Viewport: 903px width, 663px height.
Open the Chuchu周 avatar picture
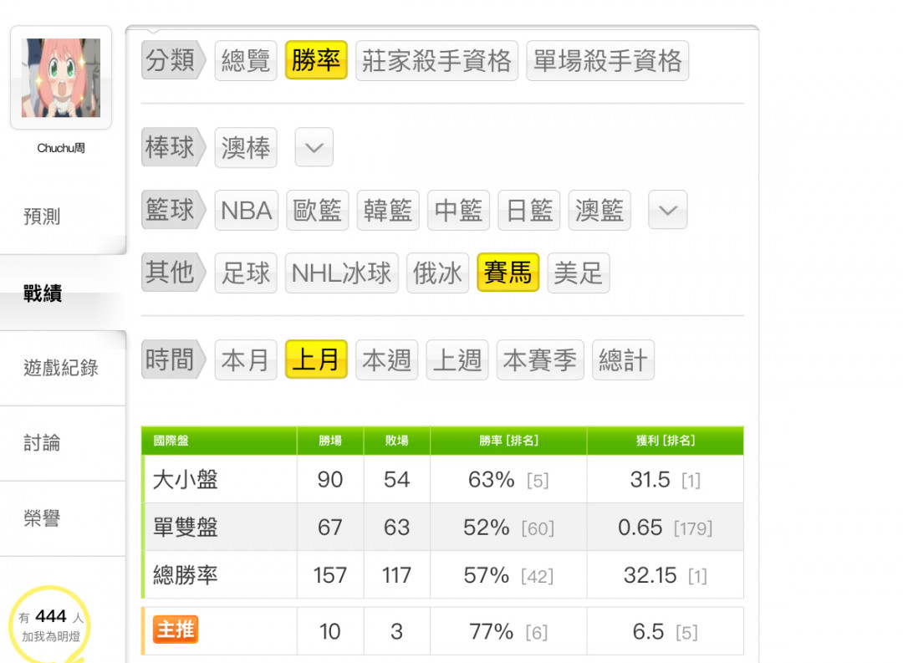61,78
